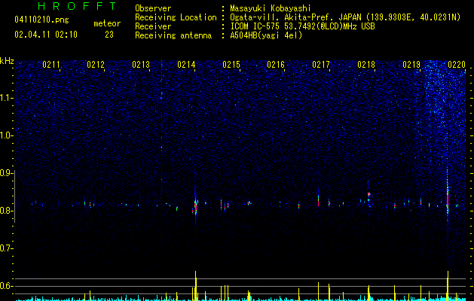This screenshot has height=301, width=474.
Task: Click the A504HB(yagi 4el) antenna text
Action: click(x=266, y=35)
